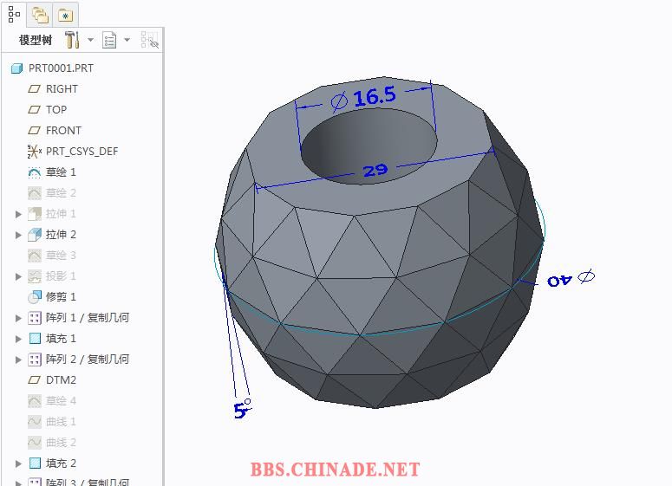Screen dimensions: 672x486
Task: Click the 曲线 1 curve icon
Action: click(x=35, y=422)
